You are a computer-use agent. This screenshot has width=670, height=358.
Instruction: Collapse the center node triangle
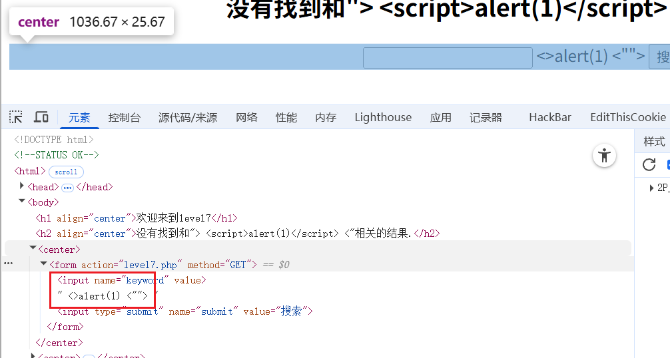(x=33, y=248)
